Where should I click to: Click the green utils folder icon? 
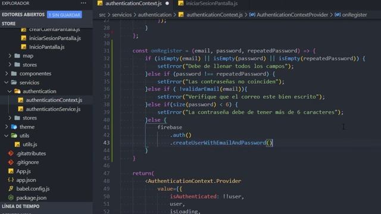pos(14,136)
